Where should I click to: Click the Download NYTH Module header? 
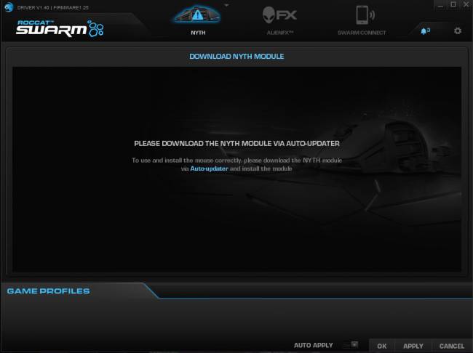236,56
